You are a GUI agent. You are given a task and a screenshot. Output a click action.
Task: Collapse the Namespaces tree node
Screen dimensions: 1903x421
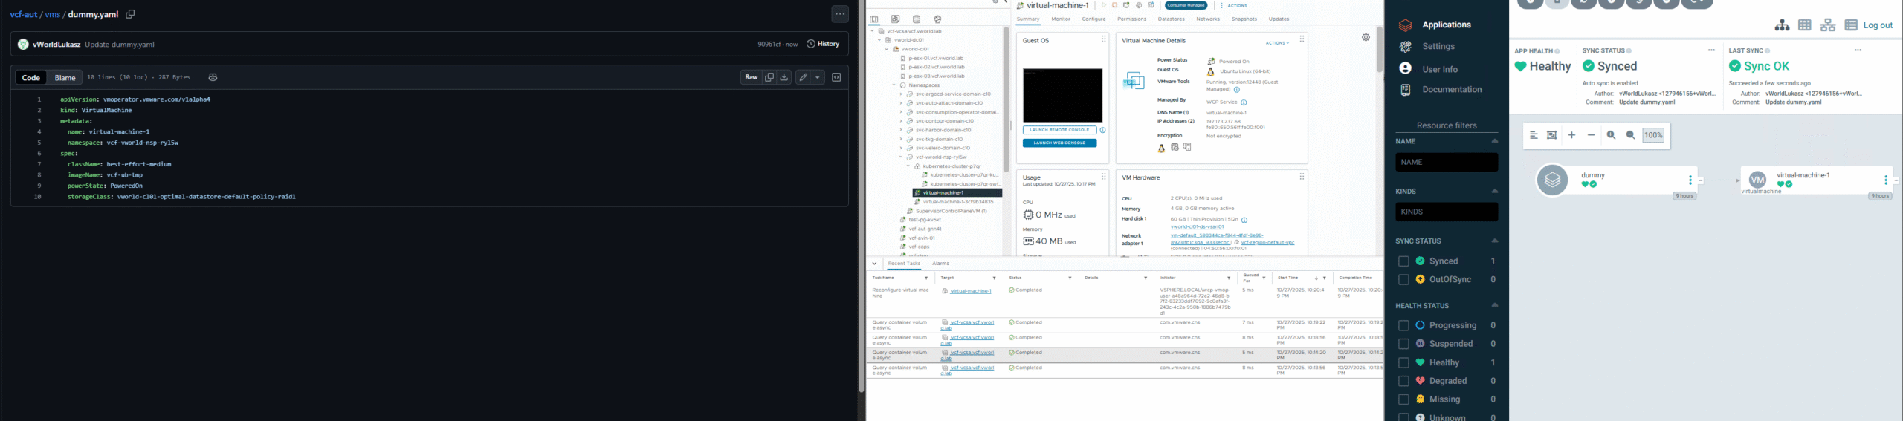pyautogui.click(x=894, y=85)
